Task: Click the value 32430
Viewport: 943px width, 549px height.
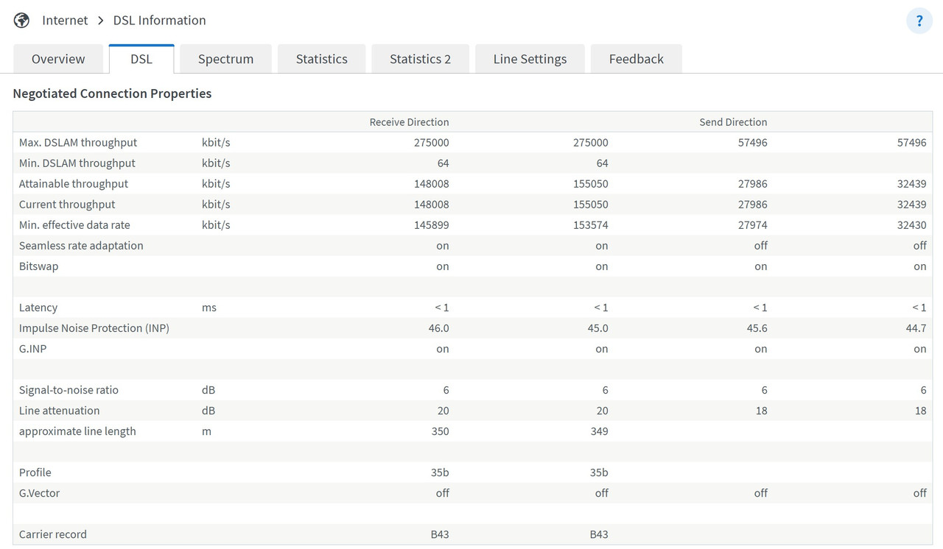Action: [911, 225]
